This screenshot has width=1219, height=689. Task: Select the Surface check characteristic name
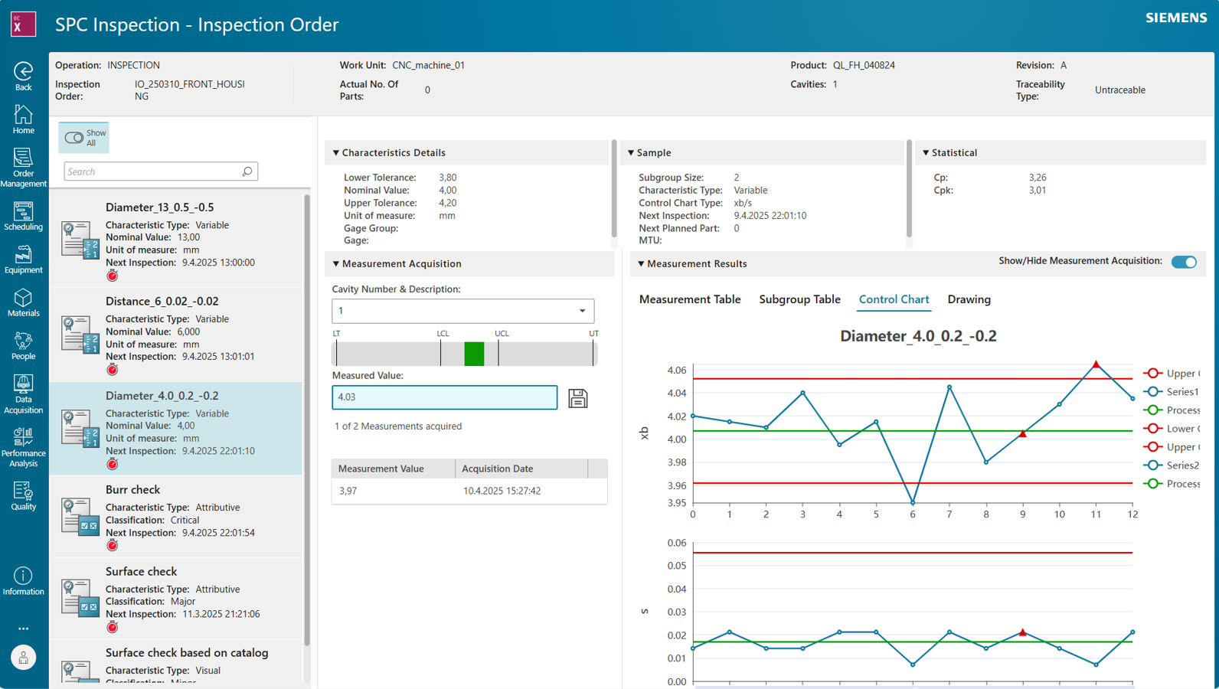click(x=141, y=572)
